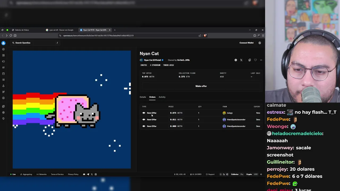The height and width of the screenshot is (191, 340).
Task: Open the Brave Shields icon
Action: pos(205,36)
